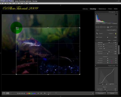Image resolution: width=121 pixels, height=97 pixels.
Task: Collapse the Tone Curve panel
Action: [x=117, y=66]
